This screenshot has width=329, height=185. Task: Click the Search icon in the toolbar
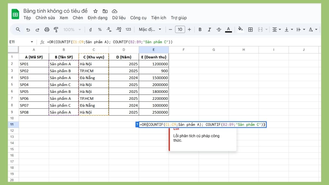pyautogui.click(x=18, y=29)
